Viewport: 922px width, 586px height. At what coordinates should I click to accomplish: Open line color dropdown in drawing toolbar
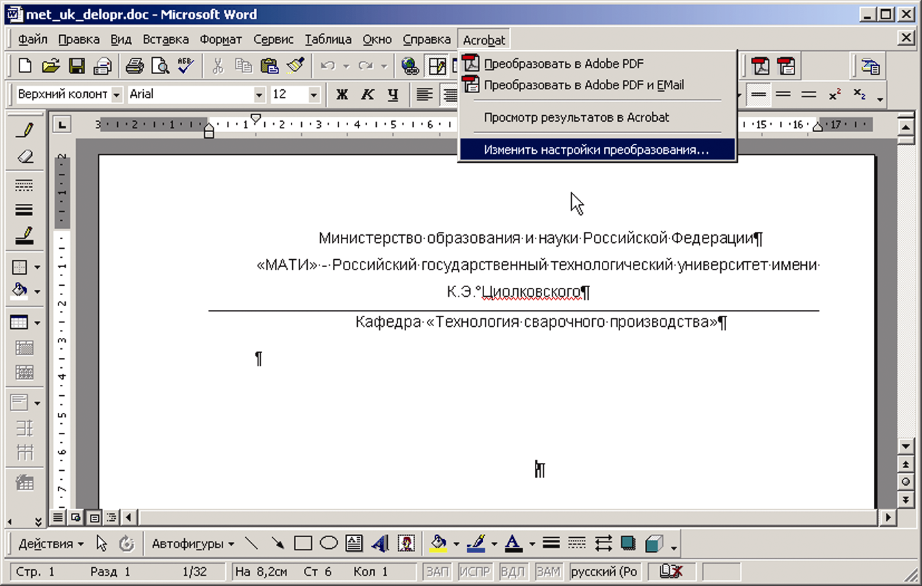[495, 544]
